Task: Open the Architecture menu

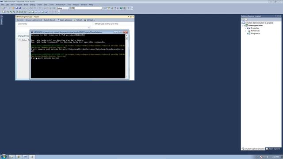Action: point(61,5)
